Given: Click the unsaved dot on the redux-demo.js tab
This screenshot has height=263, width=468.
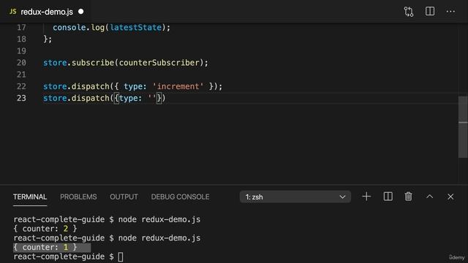Looking at the screenshot, I should [x=81, y=12].
